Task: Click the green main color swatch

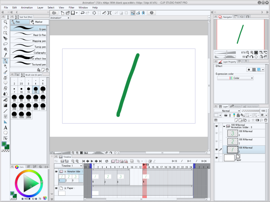Action: click(x=4, y=144)
